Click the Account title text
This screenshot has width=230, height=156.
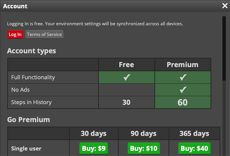[15, 6]
